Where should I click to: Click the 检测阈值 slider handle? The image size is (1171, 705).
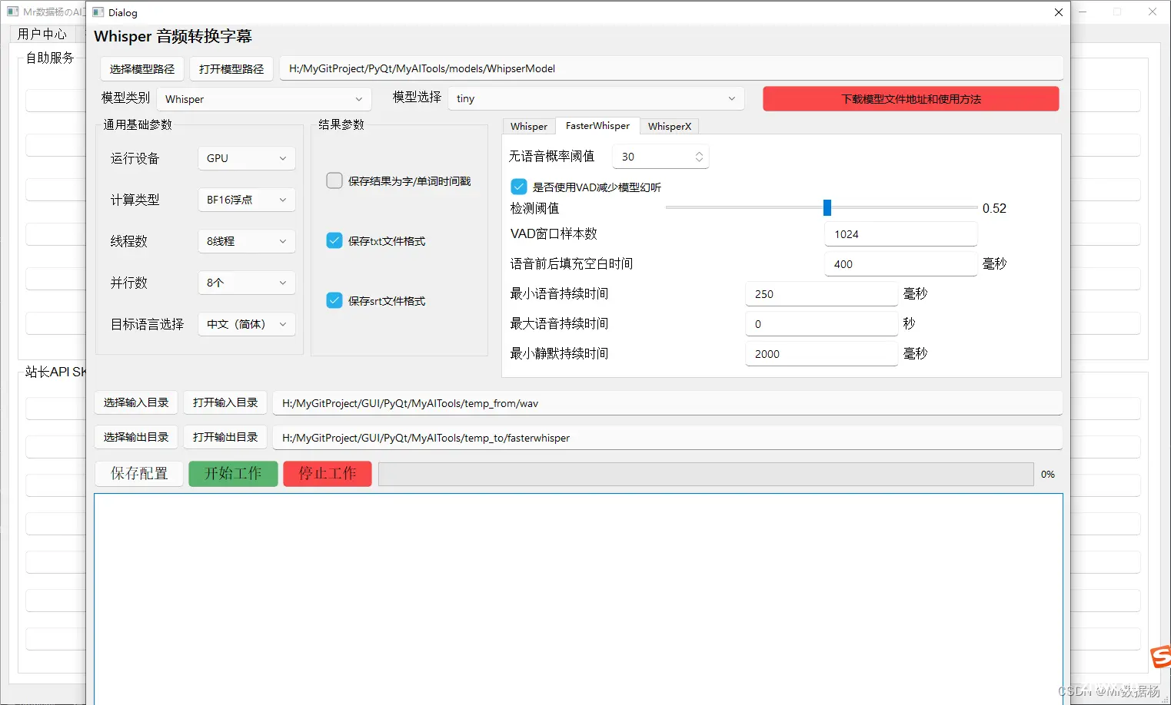(827, 207)
